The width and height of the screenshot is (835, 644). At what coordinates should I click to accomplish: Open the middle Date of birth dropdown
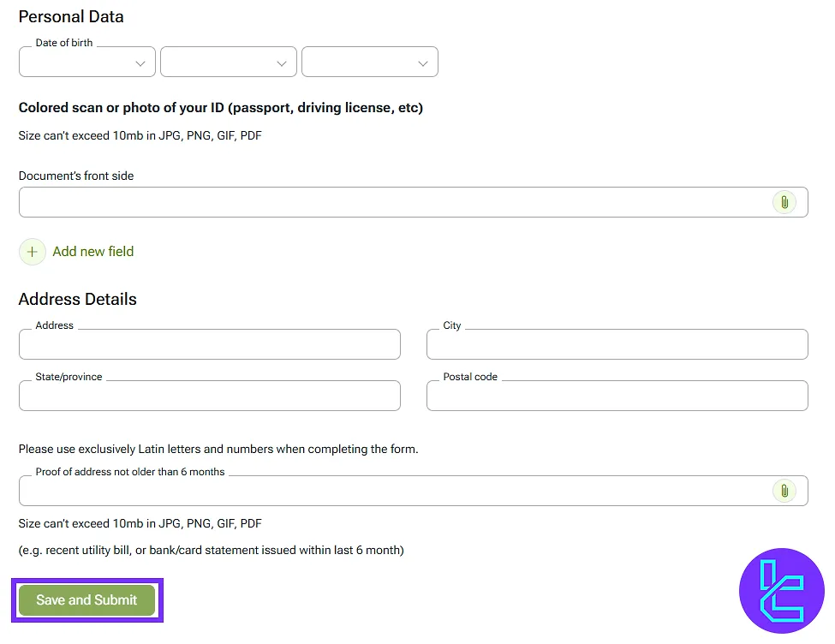(x=229, y=62)
